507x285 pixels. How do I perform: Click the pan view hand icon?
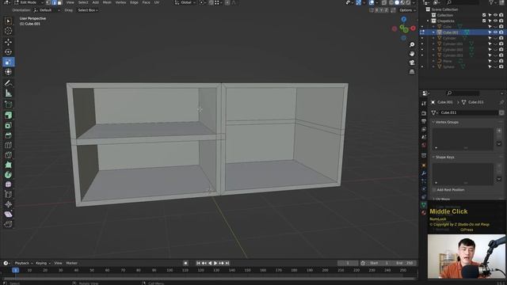pos(412,54)
